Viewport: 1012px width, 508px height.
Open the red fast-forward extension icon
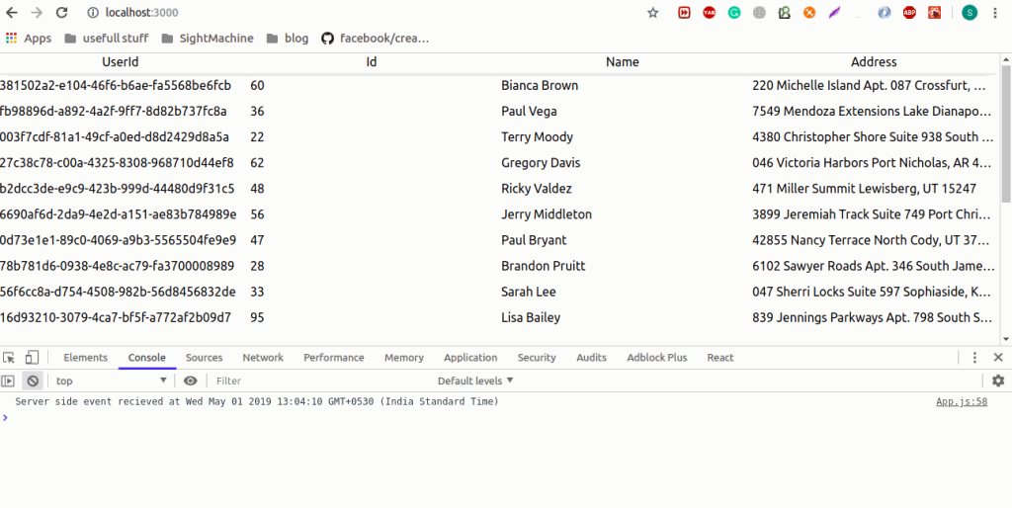coord(684,12)
